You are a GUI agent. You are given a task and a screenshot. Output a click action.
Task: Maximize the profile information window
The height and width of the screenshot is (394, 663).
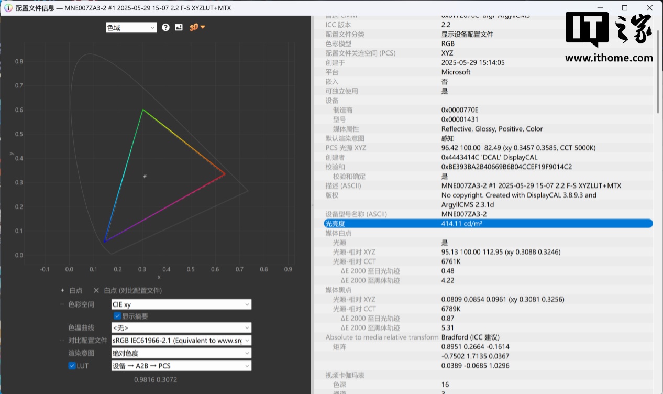(x=624, y=8)
